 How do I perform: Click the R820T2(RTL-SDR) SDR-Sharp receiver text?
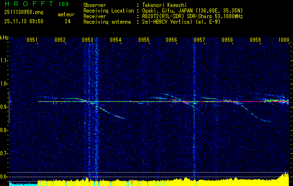192,16
